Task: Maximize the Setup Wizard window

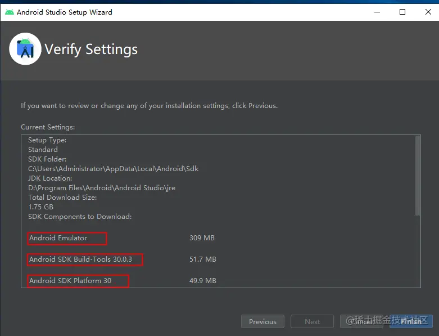Action: (402, 12)
